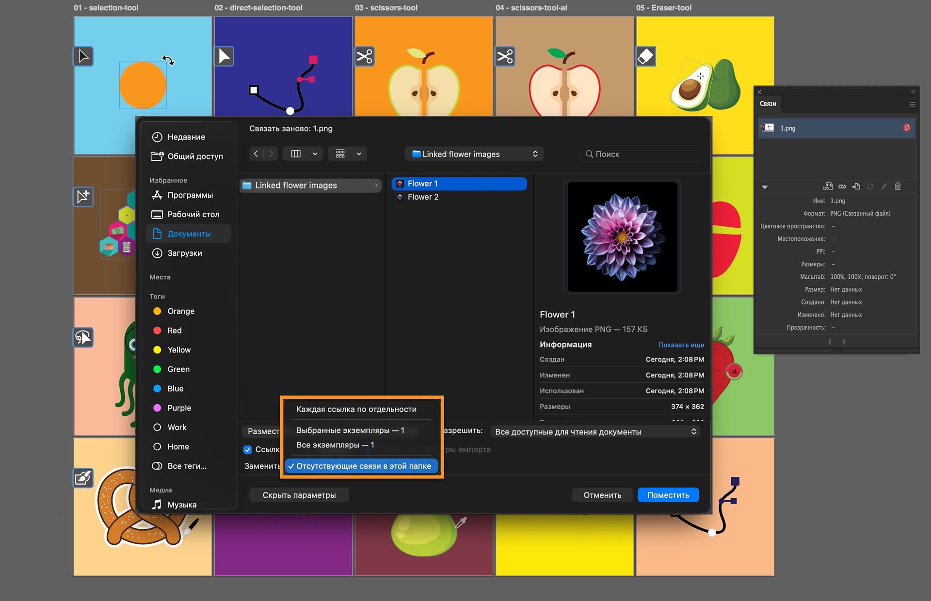Image resolution: width=931 pixels, height=601 pixels.
Task: Open the Все доступные для чтения документы dropdown
Action: click(x=595, y=431)
